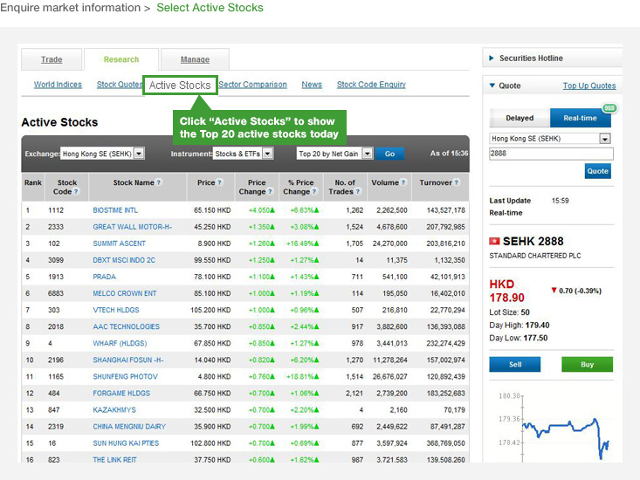Open WHARF (HLDGS) stock link
Screen dimensions: 640x480
(120, 343)
